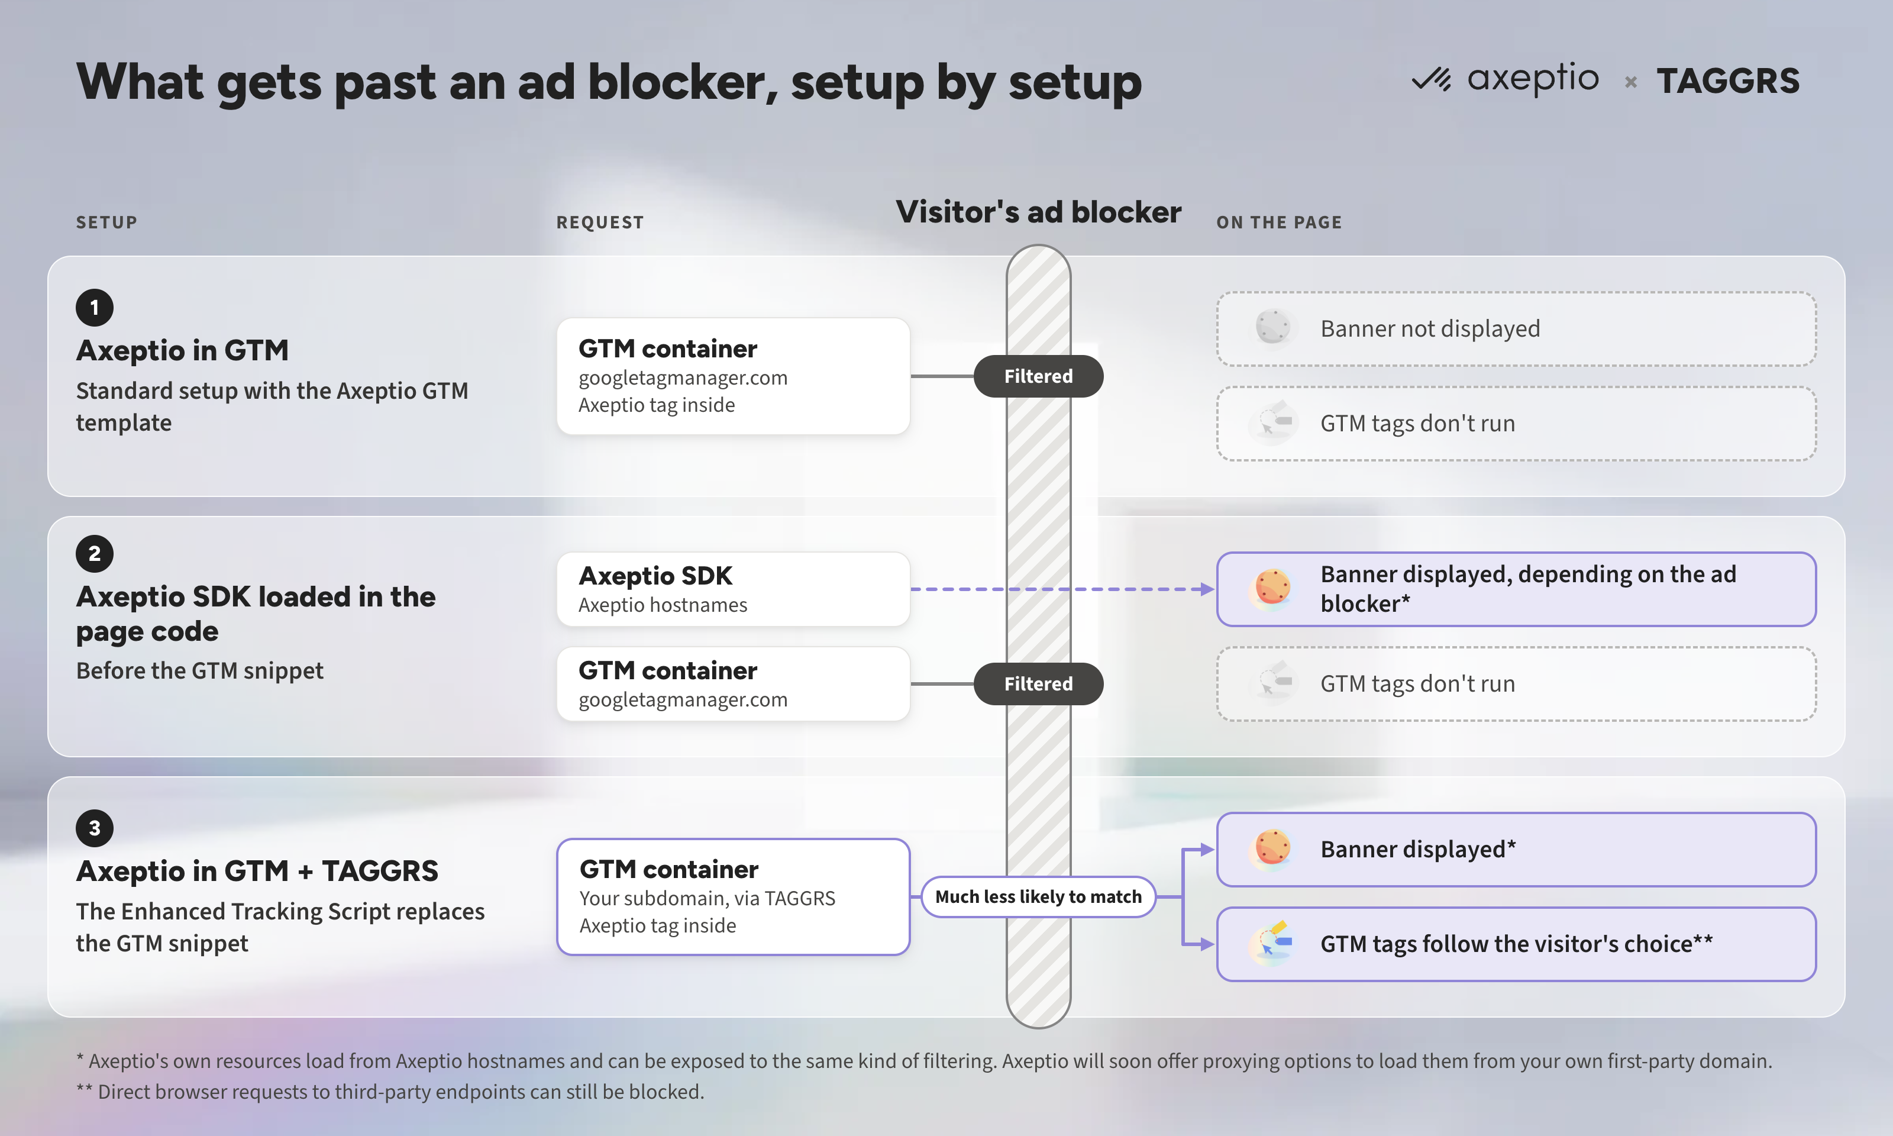Click the Your subdomain, via TAGGRS text
Viewport: 1893px width, 1136px height.
(x=707, y=898)
